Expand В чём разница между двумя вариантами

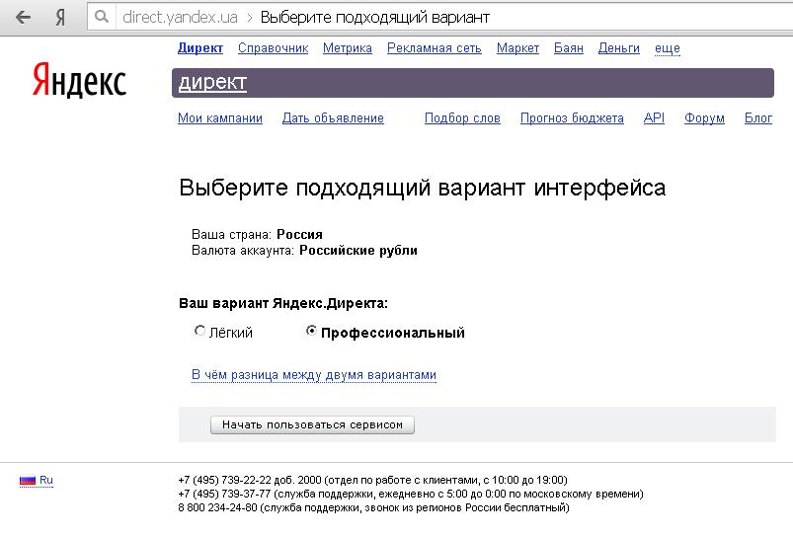pyautogui.click(x=314, y=375)
